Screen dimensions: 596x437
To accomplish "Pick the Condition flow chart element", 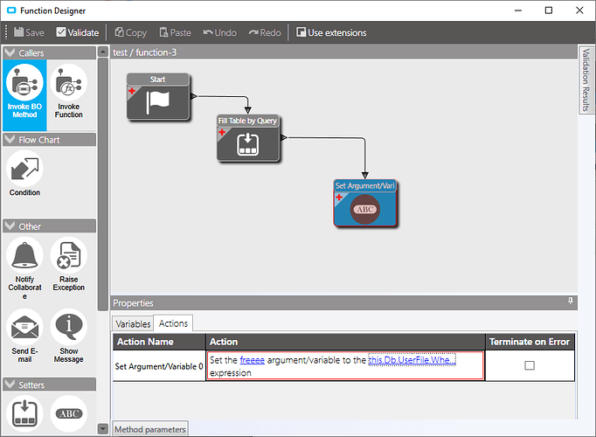I will (24, 173).
